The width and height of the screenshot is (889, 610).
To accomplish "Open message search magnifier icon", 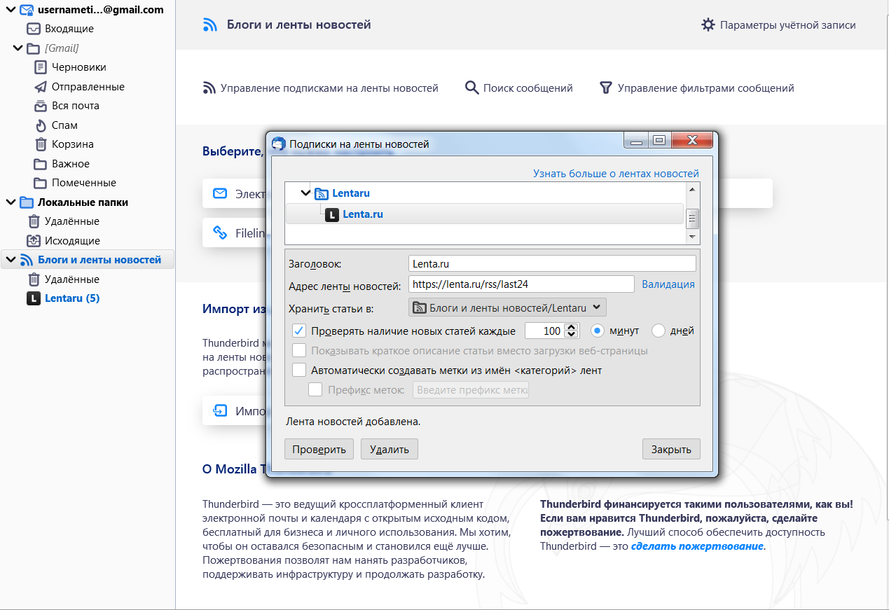I will click(x=471, y=88).
